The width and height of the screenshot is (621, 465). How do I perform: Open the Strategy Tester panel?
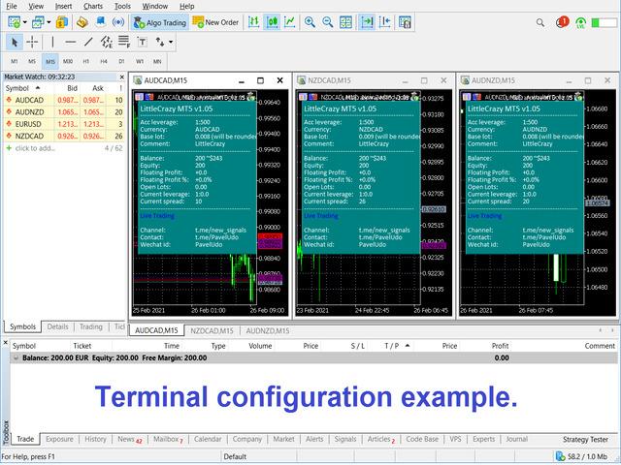click(585, 439)
